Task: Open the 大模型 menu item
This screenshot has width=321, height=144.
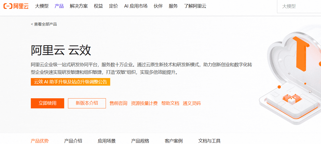Action: coord(42,6)
